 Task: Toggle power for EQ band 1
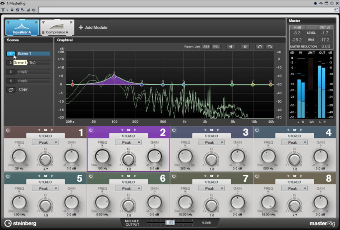(8, 130)
